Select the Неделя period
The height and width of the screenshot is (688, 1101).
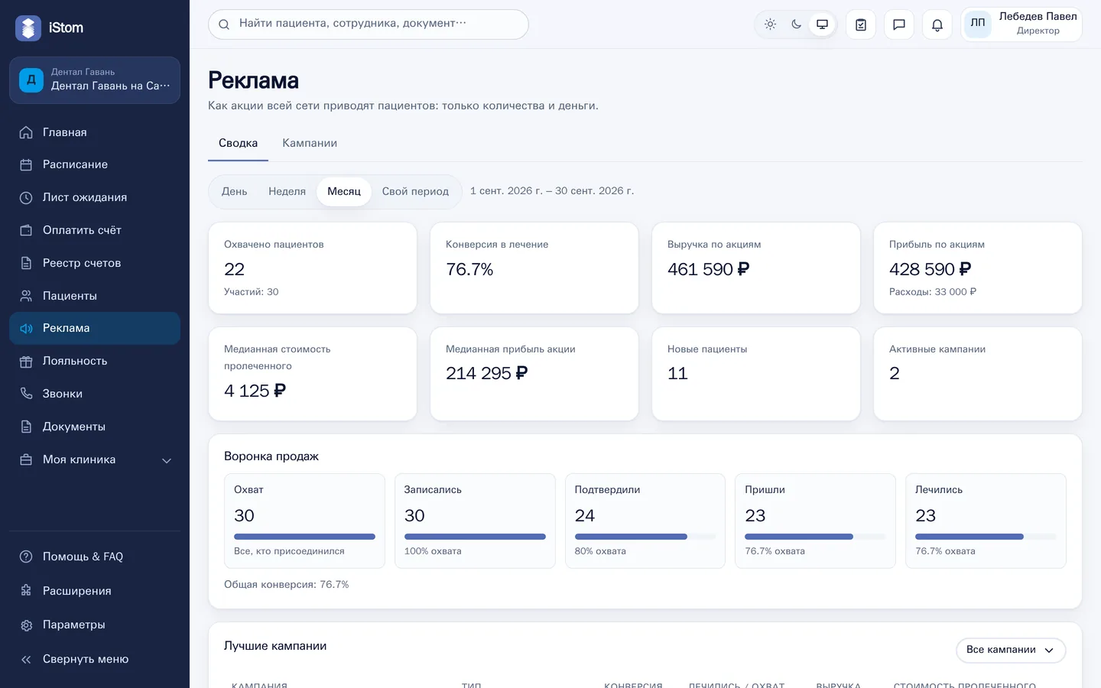(287, 191)
